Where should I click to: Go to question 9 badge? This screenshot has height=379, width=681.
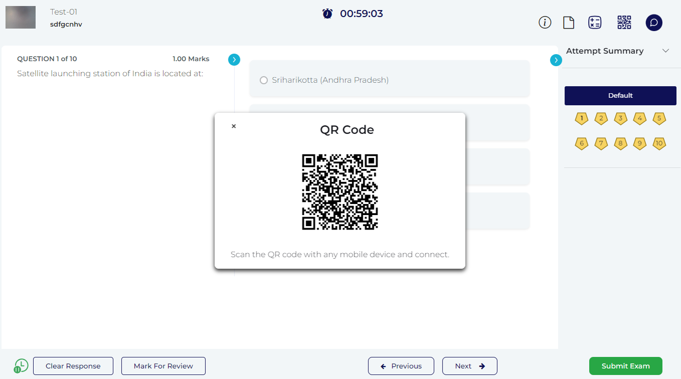639,143
